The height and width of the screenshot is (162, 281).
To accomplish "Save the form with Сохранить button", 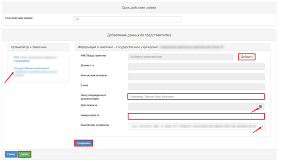I will coord(84,143).
